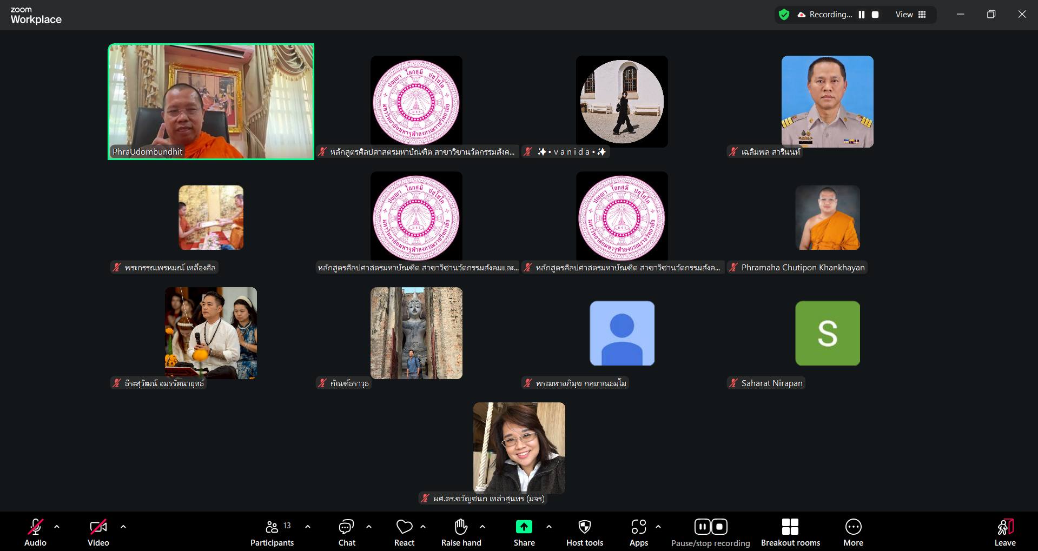This screenshot has width=1038, height=551.
Task: Open the Chat panel
Action: click(346, 527)
